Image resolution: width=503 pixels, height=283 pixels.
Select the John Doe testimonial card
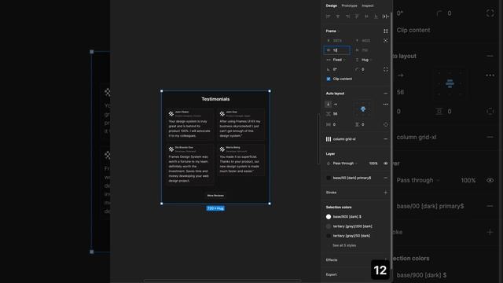pyautogui.click(x=241, y=124)
